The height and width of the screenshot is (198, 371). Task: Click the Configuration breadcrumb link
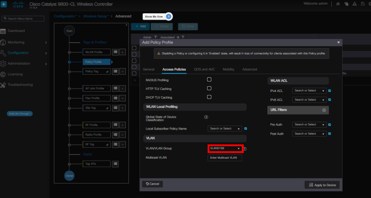(x=64, y=16)
